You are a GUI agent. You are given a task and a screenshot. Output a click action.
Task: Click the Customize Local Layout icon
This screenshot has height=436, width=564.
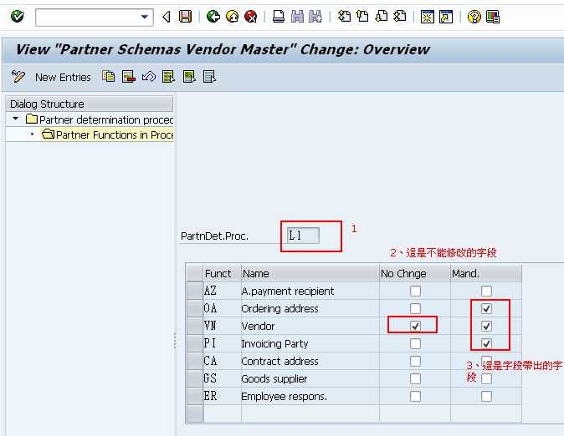pyautogui.click(x=493, y=17)
